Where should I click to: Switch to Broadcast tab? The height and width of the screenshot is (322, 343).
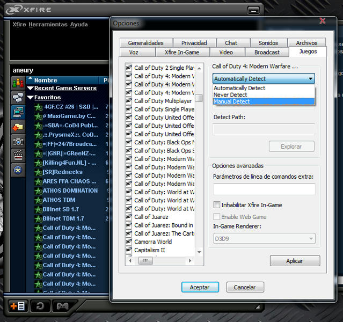coord(267,52)
